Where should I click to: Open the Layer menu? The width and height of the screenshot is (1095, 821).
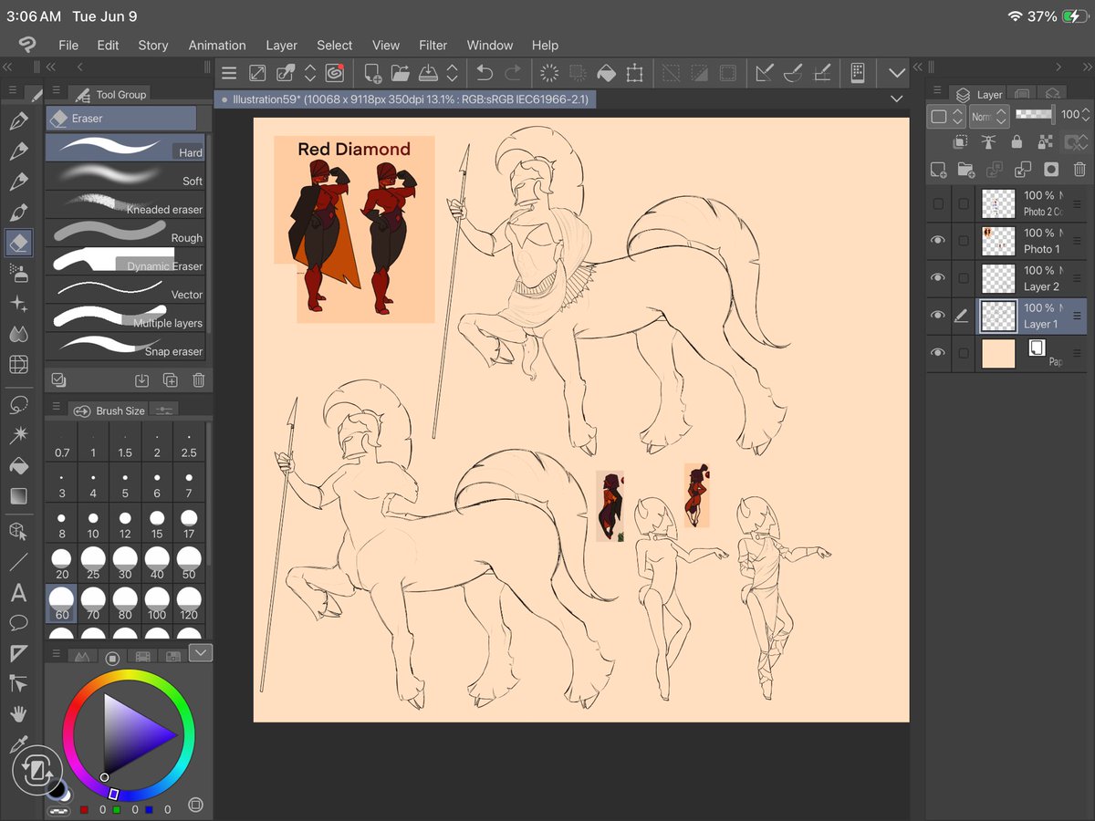point(281,45)
